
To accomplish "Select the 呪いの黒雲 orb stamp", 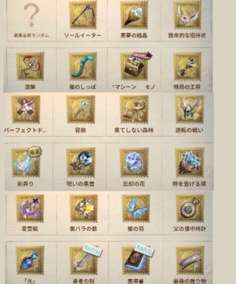I will [x=81, y=162].
